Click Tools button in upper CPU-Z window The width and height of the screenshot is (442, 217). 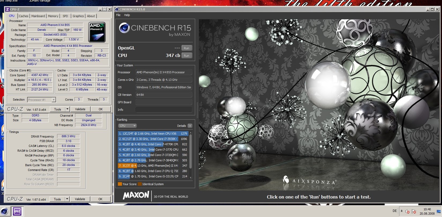tap(58, 109)
